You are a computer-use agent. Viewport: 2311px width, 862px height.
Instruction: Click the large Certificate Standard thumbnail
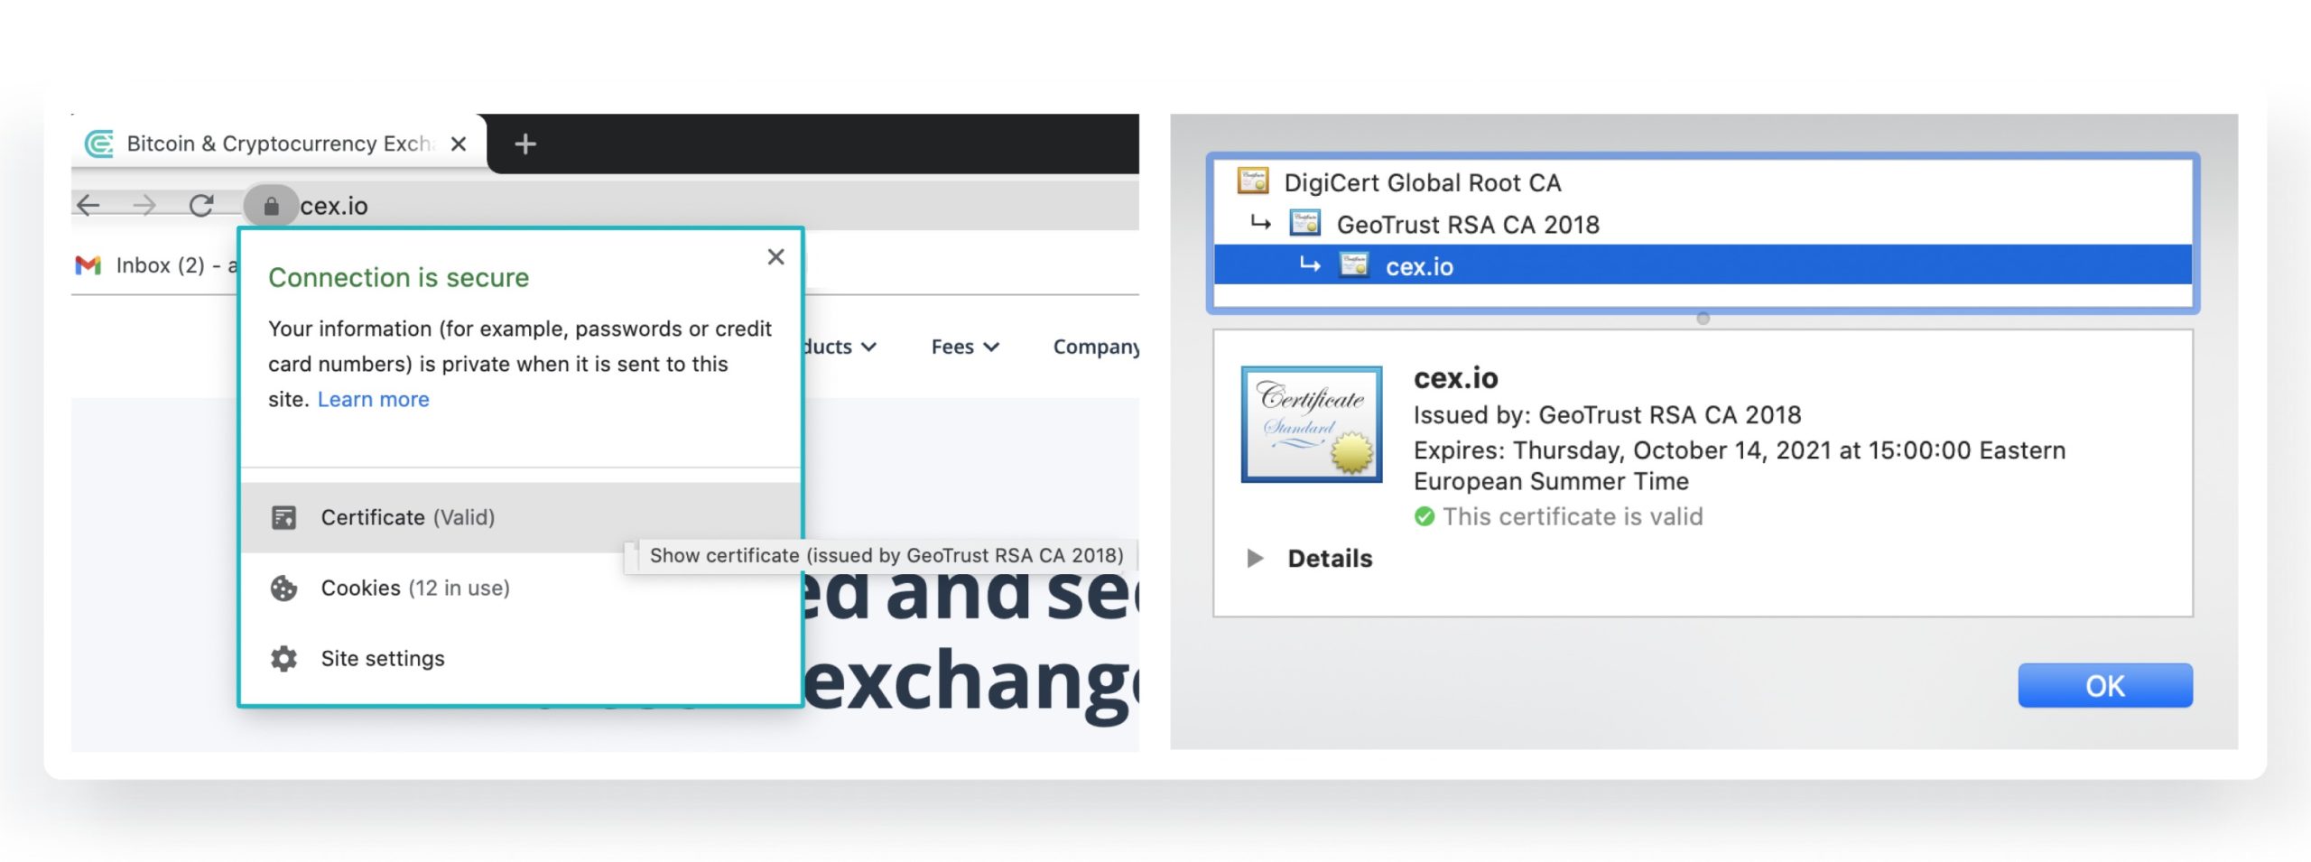(1311, 424)
